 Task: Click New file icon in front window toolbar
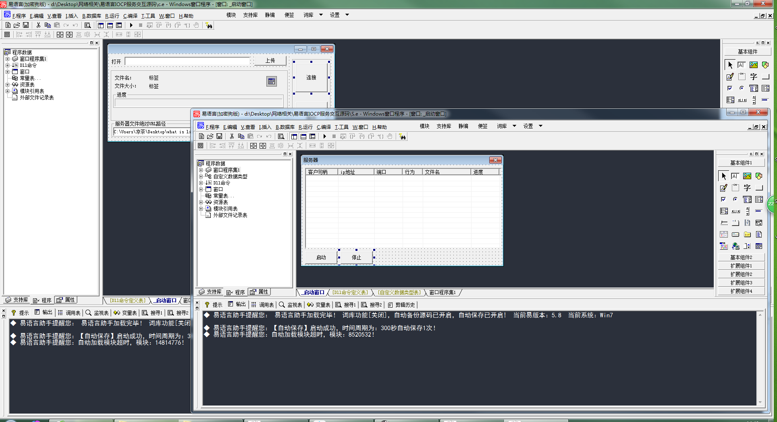point(202,137)
